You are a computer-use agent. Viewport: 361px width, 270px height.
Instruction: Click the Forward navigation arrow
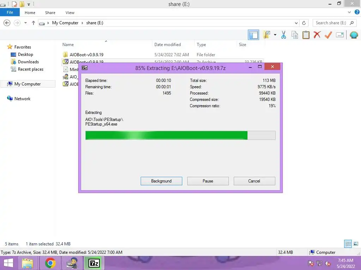click(x=17, y=23)
